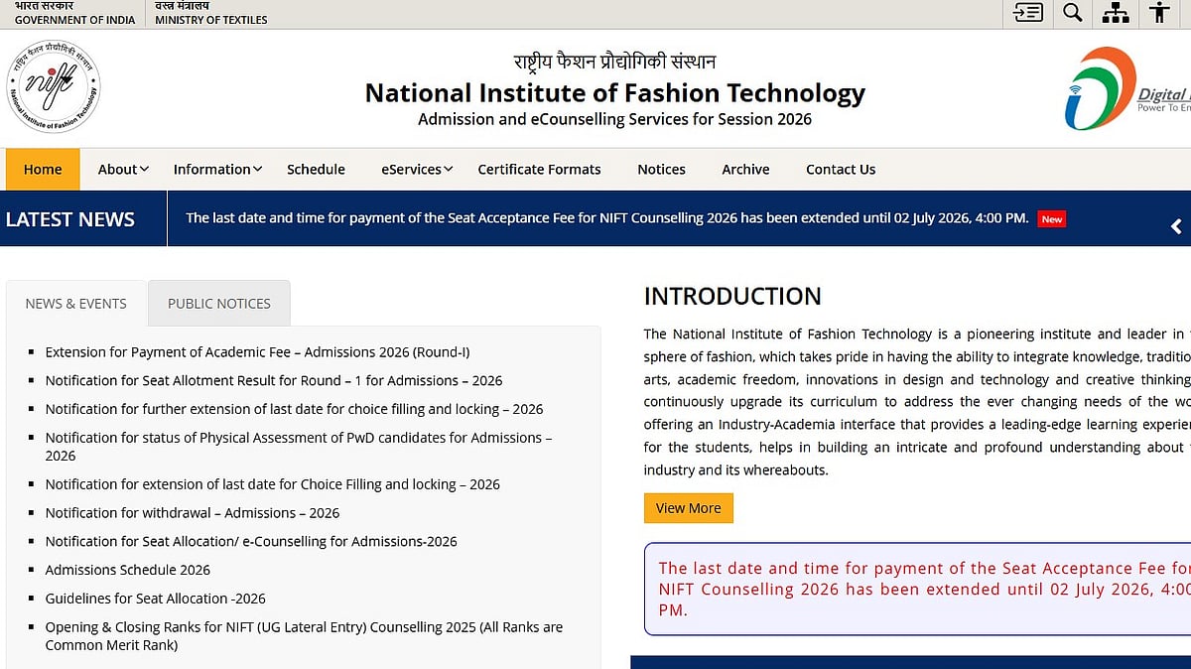Open the Archive menu item
1191x669 pixels.
[745, 169]
